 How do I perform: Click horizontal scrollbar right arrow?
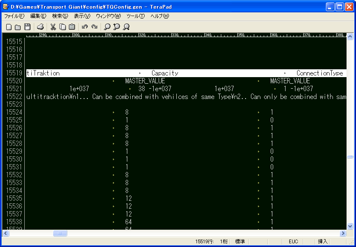343,233
